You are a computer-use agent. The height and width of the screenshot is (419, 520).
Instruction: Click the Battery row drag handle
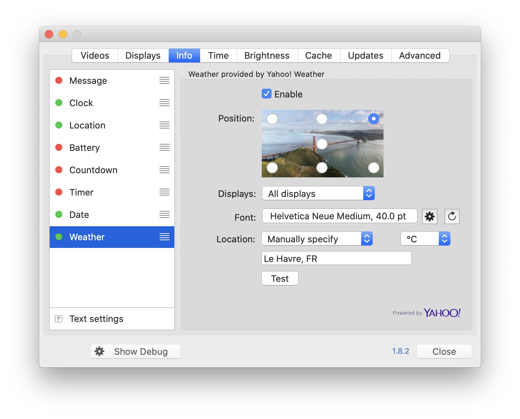pos(164,148)
